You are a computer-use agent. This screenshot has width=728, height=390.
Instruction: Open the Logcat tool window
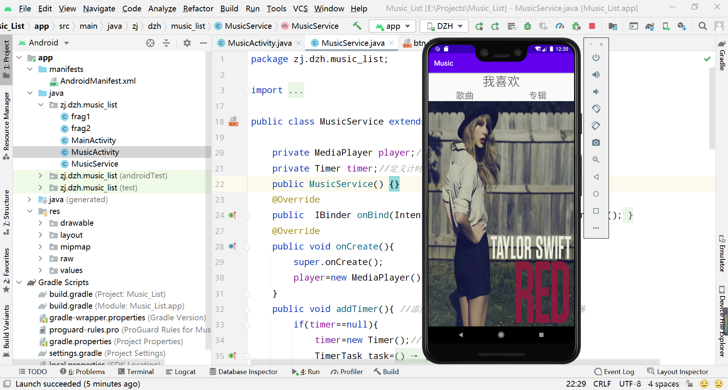click(181, 372)
